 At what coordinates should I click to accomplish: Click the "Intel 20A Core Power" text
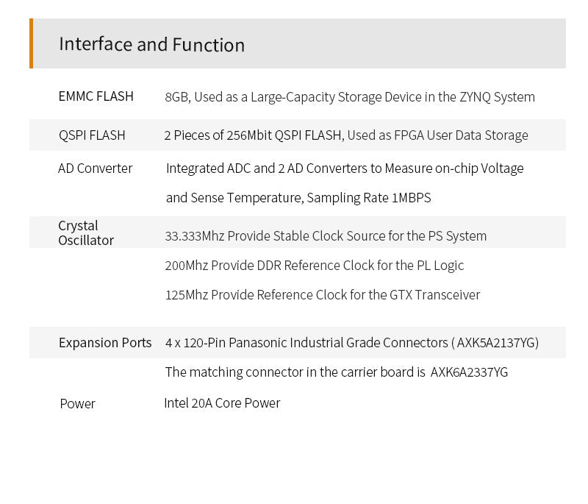(222, 403)
